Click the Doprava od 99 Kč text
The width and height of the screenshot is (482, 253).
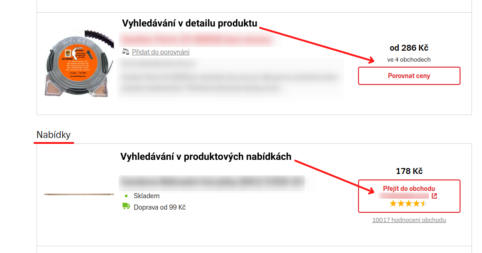pyautogui.click(x=160, y=207)
